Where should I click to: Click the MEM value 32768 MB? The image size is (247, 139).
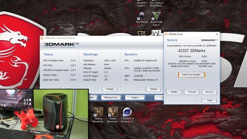tap(138, 76)
